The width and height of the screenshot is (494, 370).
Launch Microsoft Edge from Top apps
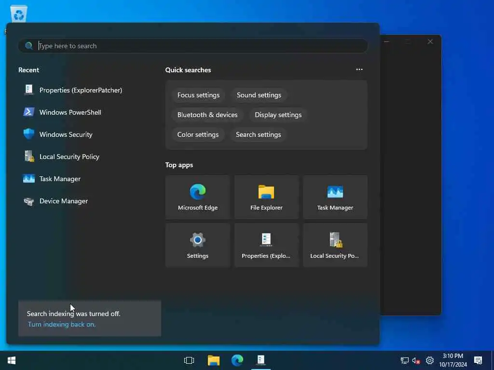pyautogui.click(x=197, y=197)
